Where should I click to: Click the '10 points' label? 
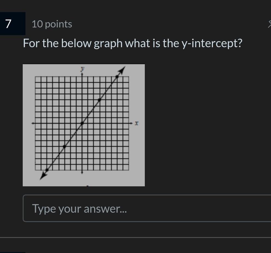(52, 24)
